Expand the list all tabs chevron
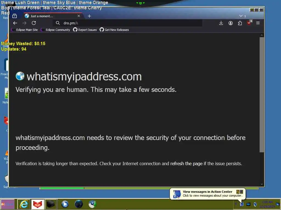The height and width of the screenshot is (210, 281). point(241,16)
